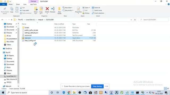Screen dimensions: 170x95
Task: Sort by the Size column header
Action: 88,24
